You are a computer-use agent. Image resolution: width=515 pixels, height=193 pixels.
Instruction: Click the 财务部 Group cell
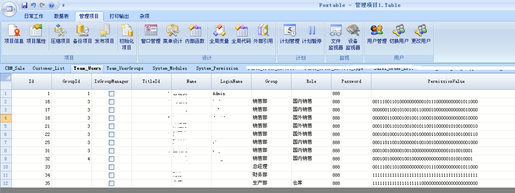pos(271,175)
